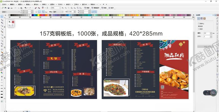Click the magnifier in the small floating toolbar
The image size is (219, 112).
9,25
